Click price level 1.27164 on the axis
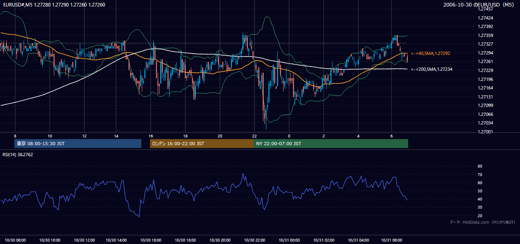The height and width of the screenshot is (244, 520). click(485, 88)
